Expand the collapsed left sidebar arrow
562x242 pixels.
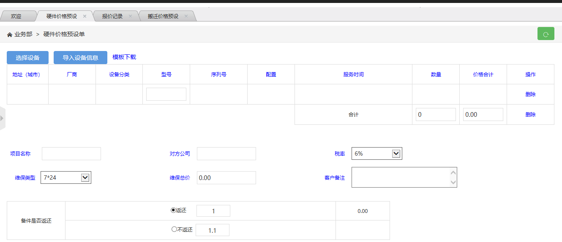tap(2, 118)
